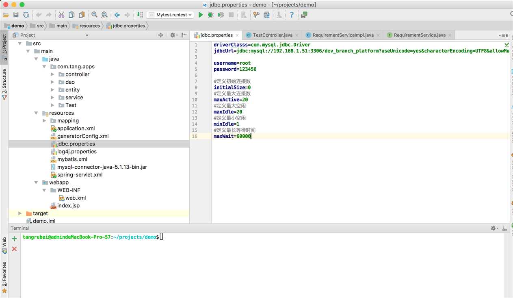Navigate back with the blue left arrow
513x298 pixels.
(x=117, y=15)
